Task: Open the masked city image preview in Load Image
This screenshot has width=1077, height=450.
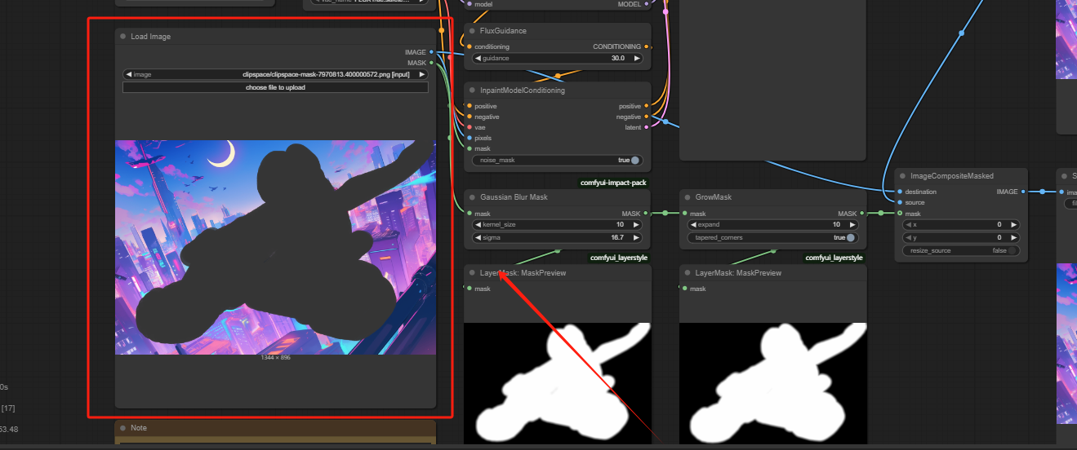Action: [275, 247]
